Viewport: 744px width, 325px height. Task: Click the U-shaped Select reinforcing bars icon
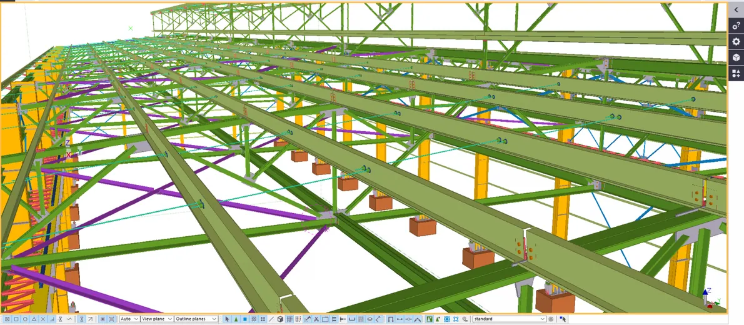point(352,319)
